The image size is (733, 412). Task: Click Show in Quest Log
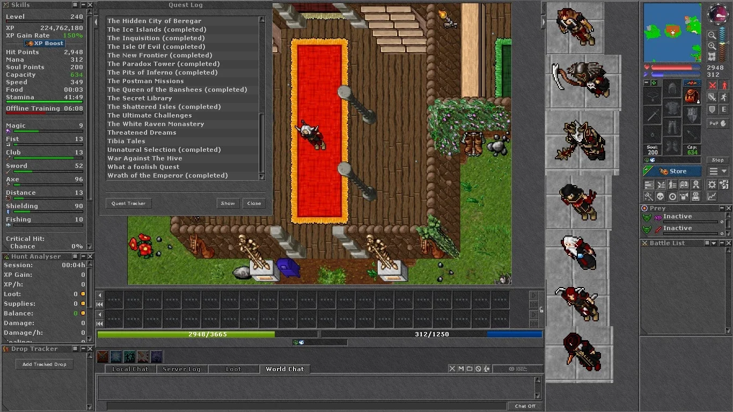click(x=228, y=203)
